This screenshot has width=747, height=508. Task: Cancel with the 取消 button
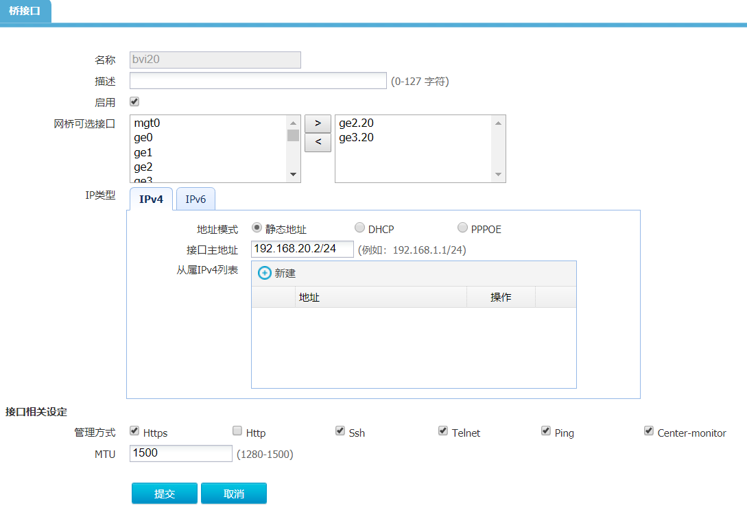(x=234, y=493)
